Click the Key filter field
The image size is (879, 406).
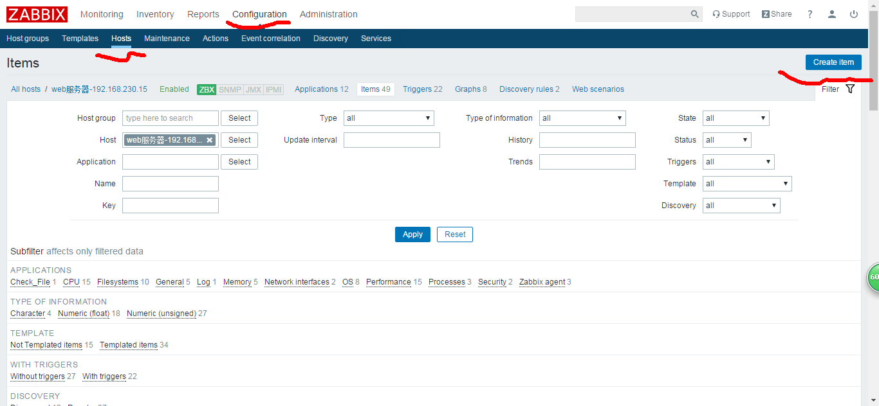171,206
